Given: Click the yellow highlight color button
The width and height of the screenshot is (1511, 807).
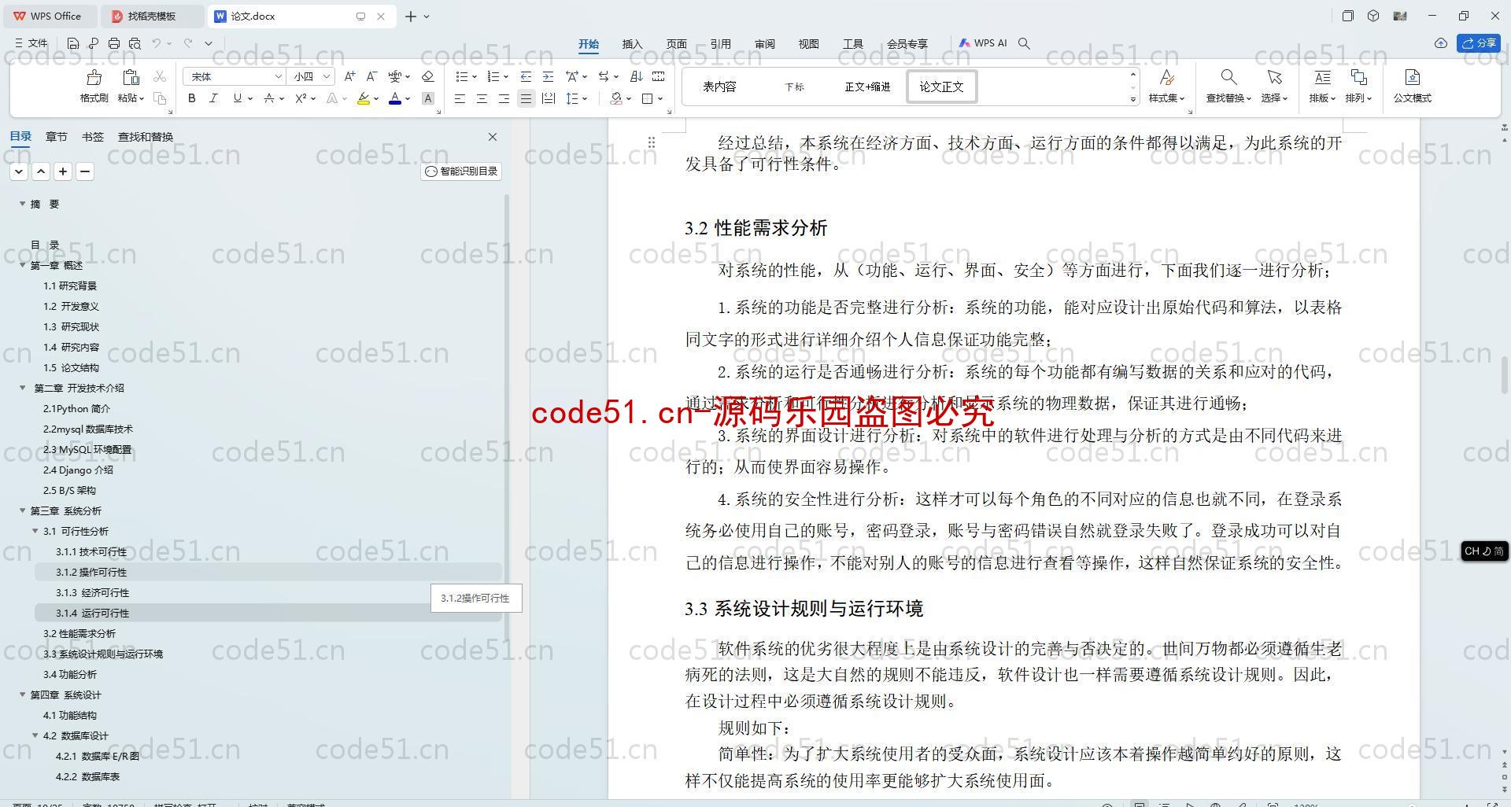Looking at the screenshot, I should coord(363,98).
